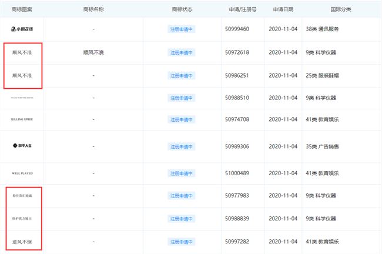Screen dimensions: 382x254
Task: Open the tiny text trademark image in row 50988510
Action: click(x=22, y=98)
